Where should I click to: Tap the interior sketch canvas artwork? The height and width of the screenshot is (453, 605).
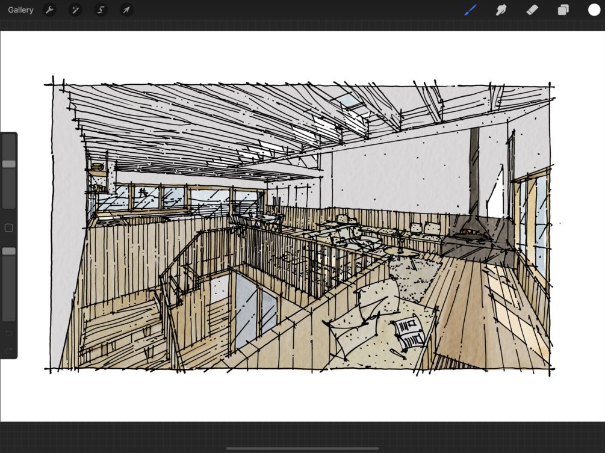[x=302, y=226]
